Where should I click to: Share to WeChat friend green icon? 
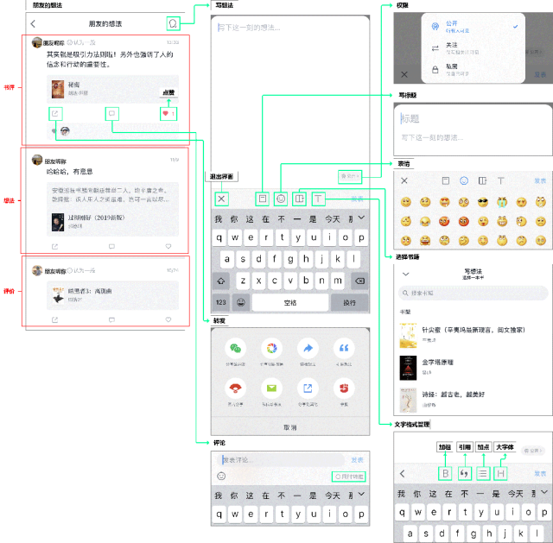[x=235, y=349]
